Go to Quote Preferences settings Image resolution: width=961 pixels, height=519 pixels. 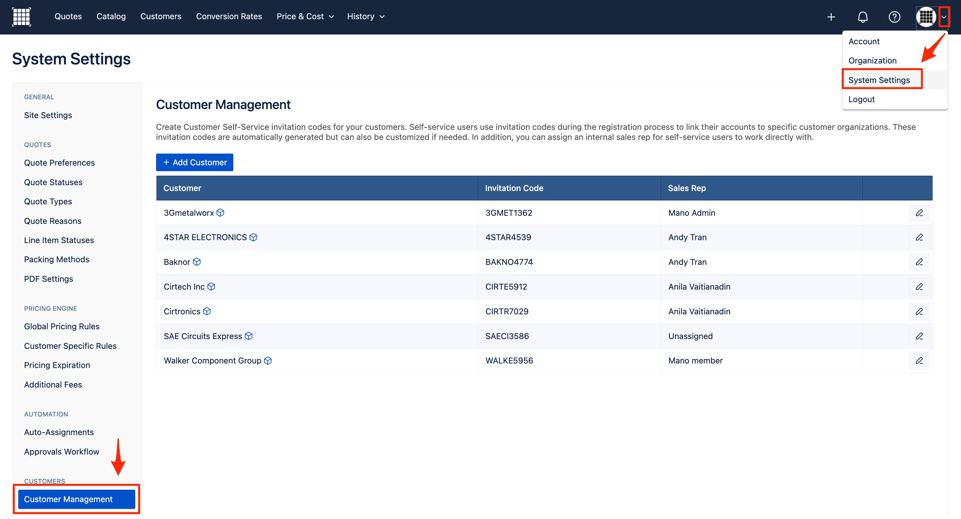59,162
